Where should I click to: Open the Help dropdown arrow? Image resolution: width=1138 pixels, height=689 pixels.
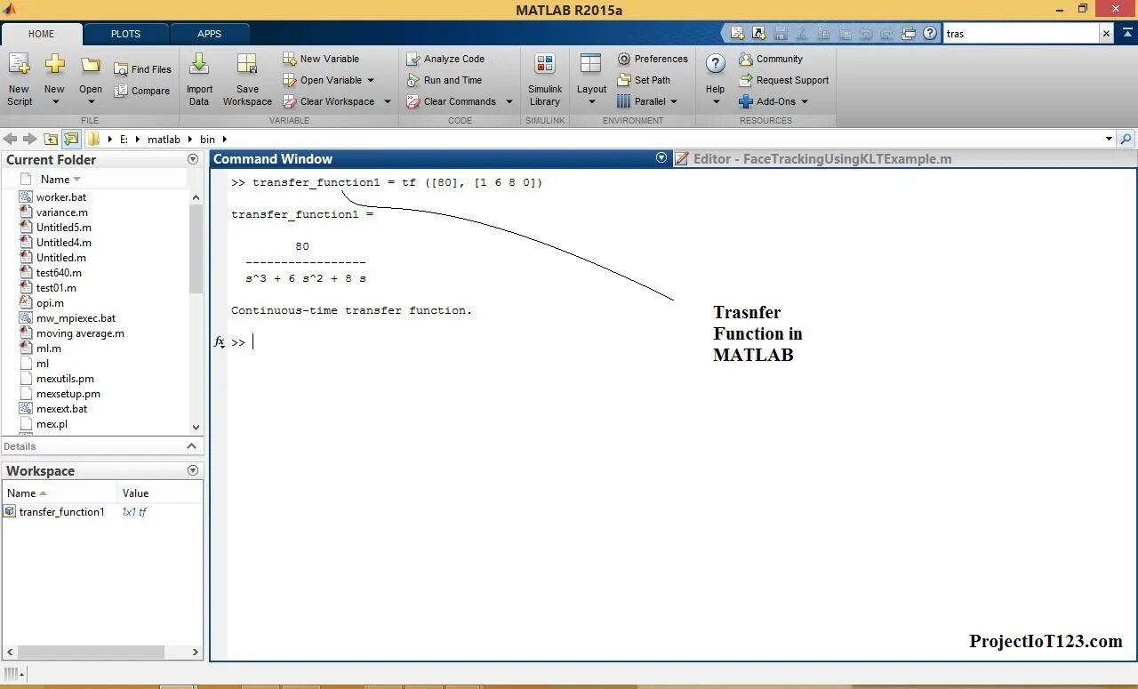716,100
